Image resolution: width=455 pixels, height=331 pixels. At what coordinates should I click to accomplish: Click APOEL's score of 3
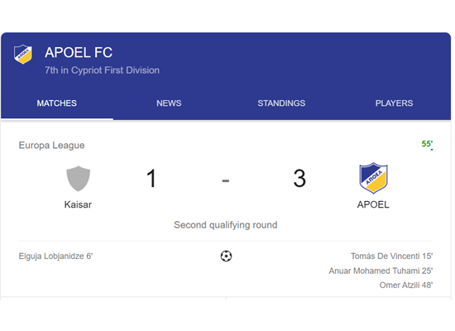(x=299, y=178)
